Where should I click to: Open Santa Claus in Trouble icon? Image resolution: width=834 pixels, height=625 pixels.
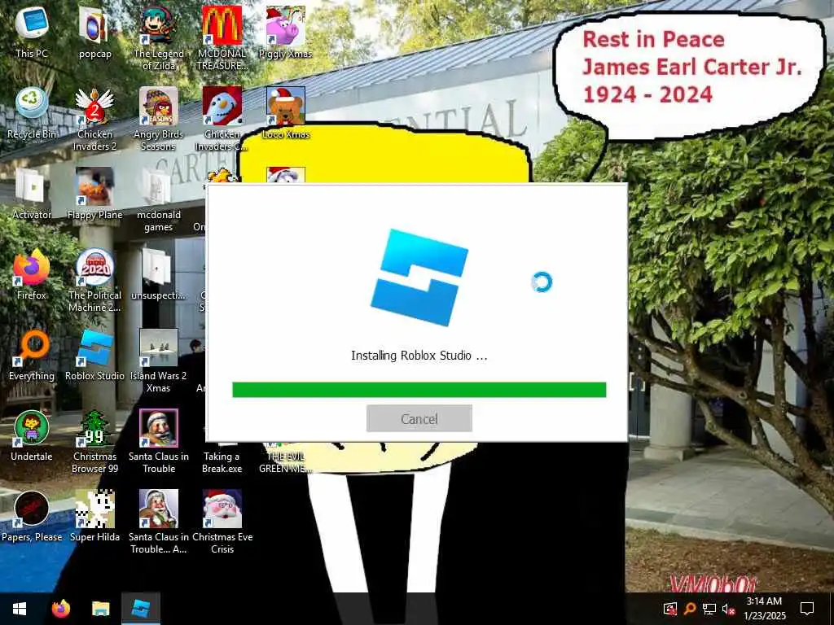click(x=159, y=442)
